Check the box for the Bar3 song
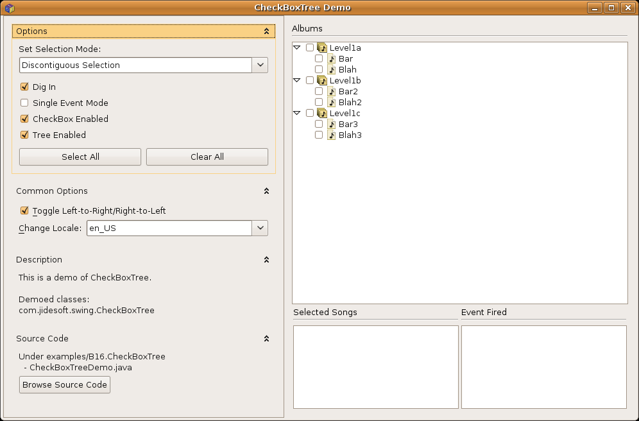 tap(319, 124)
